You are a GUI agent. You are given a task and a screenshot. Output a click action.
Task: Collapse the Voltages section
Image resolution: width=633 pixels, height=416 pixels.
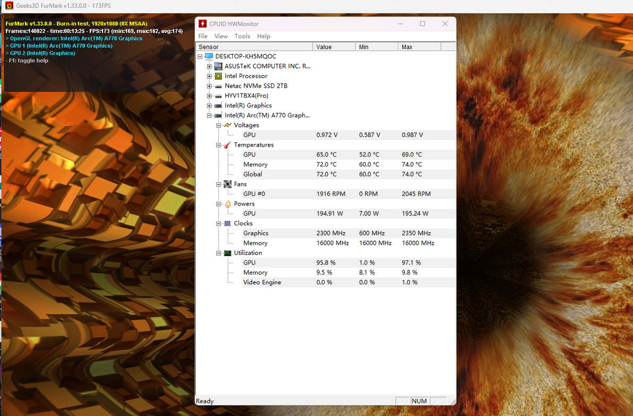tap(218, 125)
